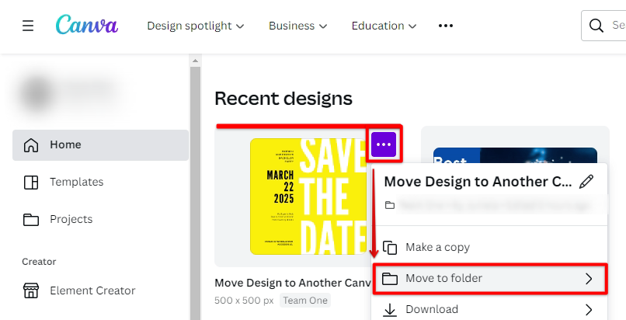The width and height of the screenshot is (626, 320).
Task: Select Make a copy menu entry
Action: (437, 247)
